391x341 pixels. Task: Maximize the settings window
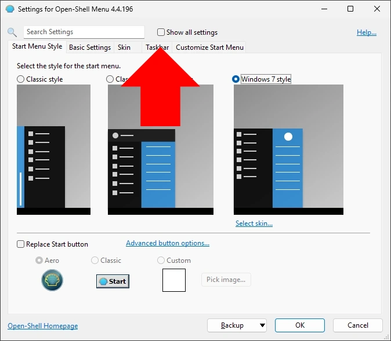350,9
